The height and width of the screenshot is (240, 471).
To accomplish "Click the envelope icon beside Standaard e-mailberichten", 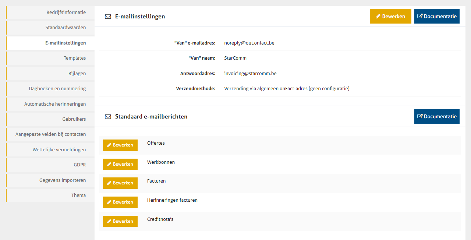I will [108, 117].
